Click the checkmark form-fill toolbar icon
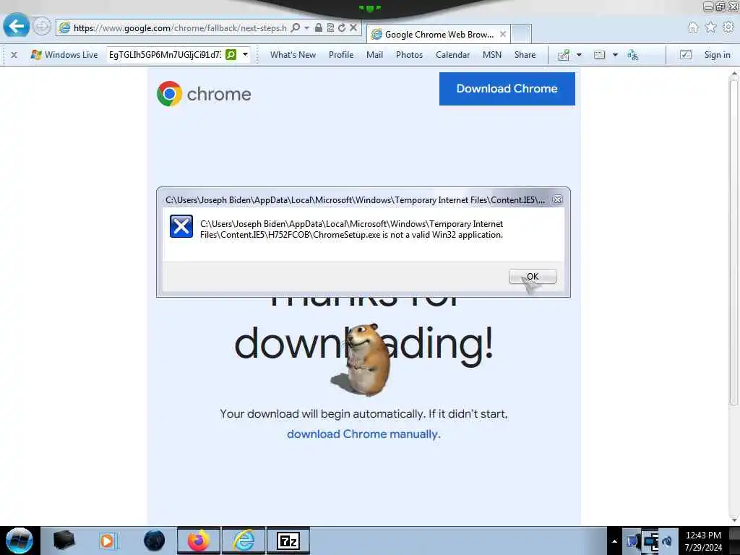Image resolution: width=740 pixels, height=555 pixels. click(685, 55)
